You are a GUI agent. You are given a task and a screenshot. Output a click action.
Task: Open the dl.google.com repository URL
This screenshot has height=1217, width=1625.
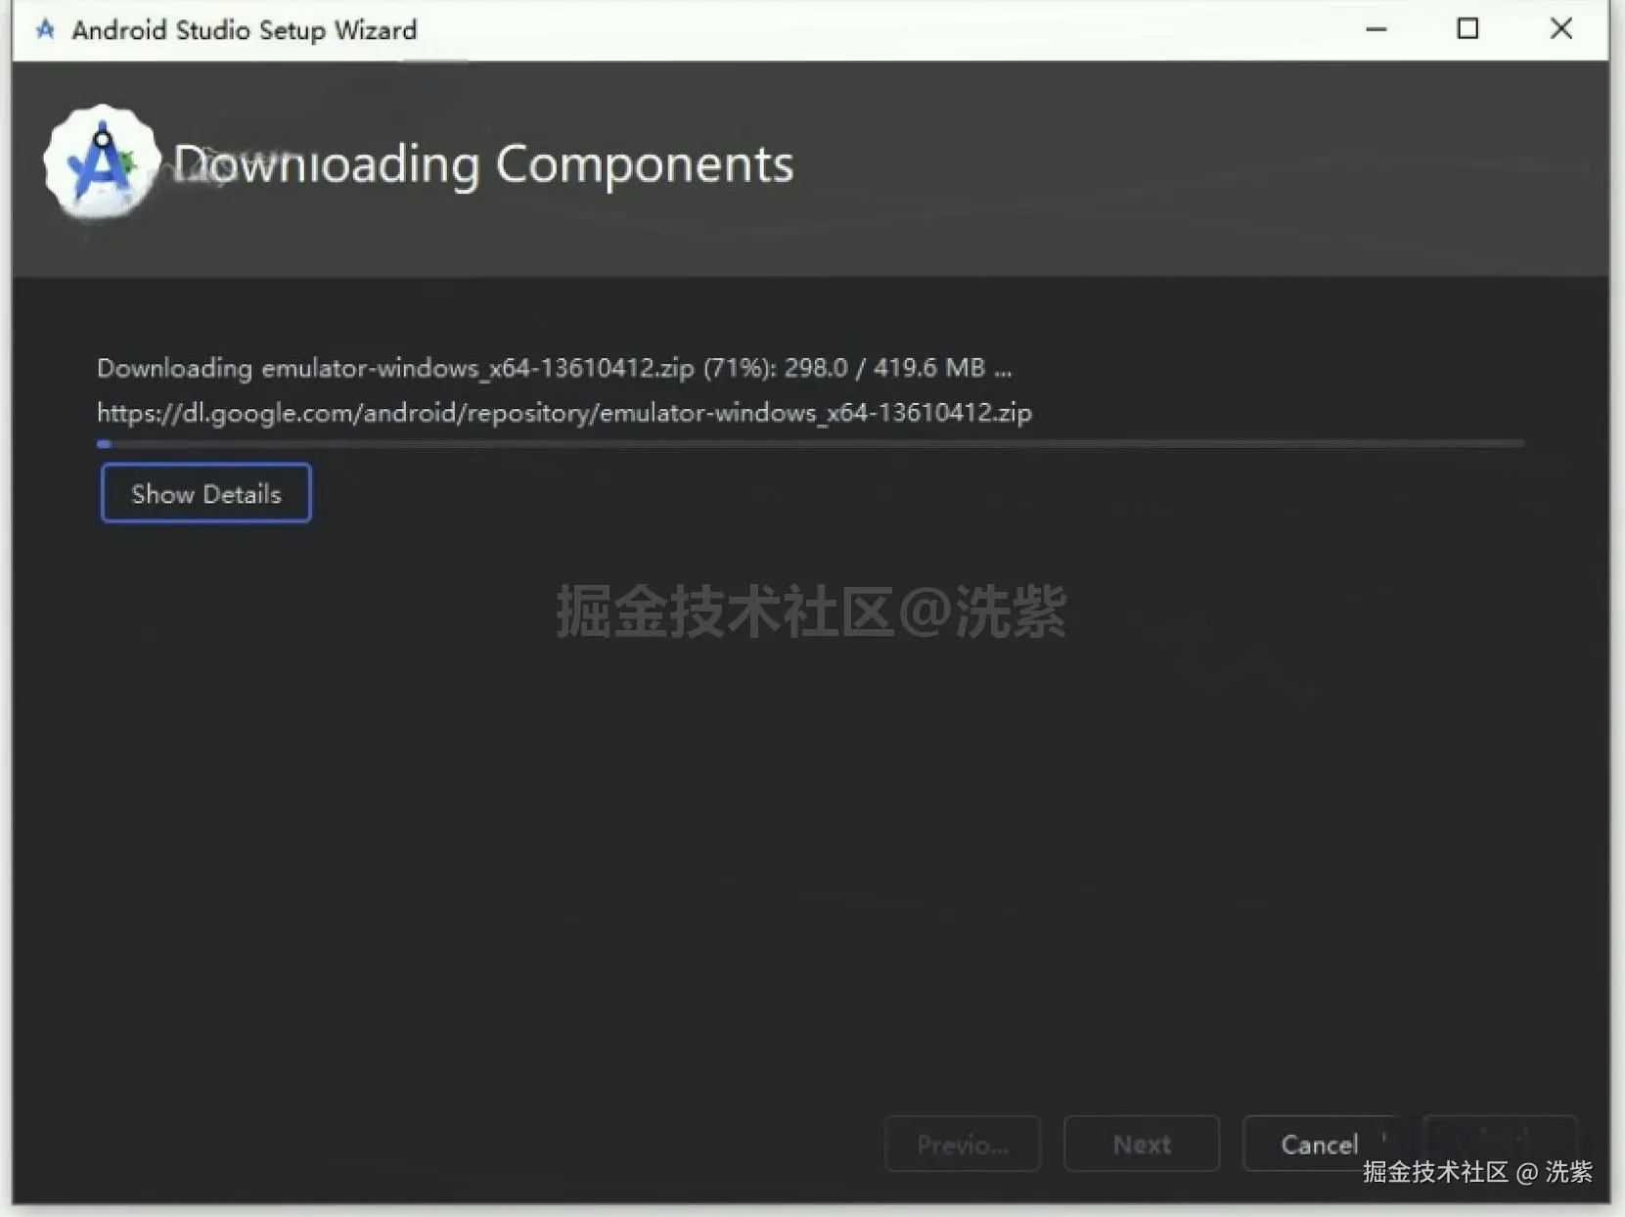pos(564,412)
